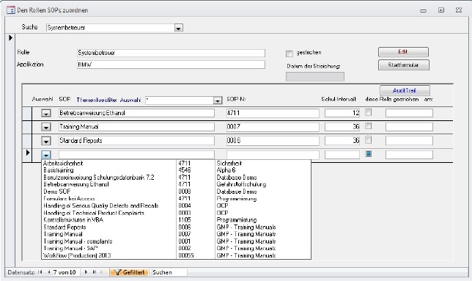The width and height of the screenshot is (472, 281).
Task: Open the Suche dropdown showing Systembetreuer
Action: tap(179, 28)
